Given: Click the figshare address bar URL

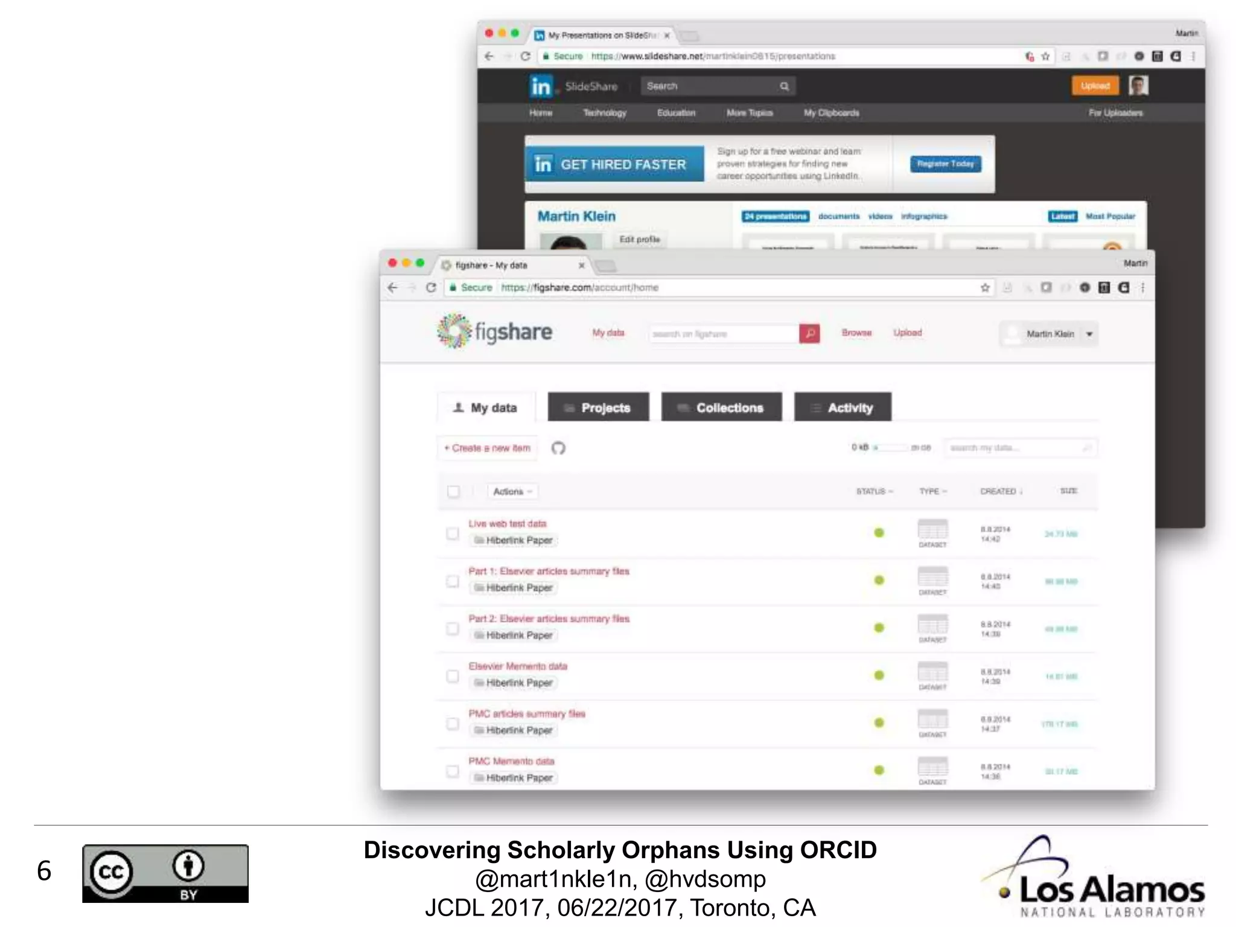Looking at the screenshot, I should tap(579, 288).
